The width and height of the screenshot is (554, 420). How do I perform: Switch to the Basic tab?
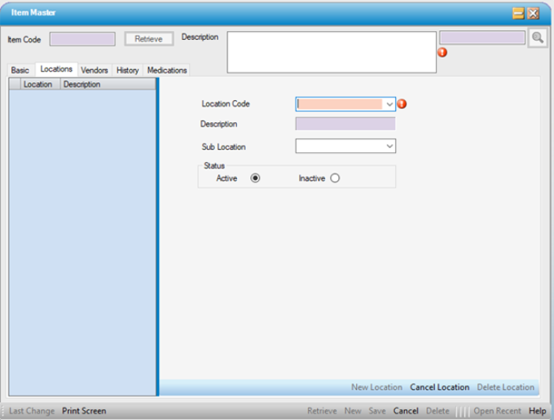[20, 71]
